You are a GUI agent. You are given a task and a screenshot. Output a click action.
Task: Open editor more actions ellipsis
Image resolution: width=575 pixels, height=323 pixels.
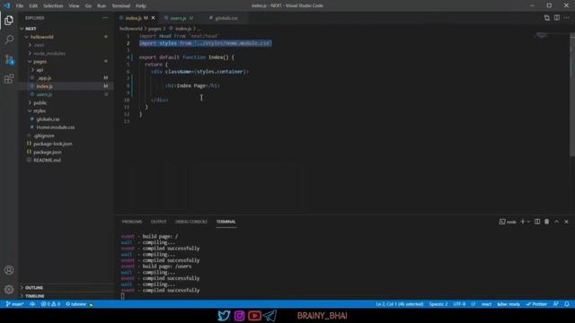(x=567, y=18)
